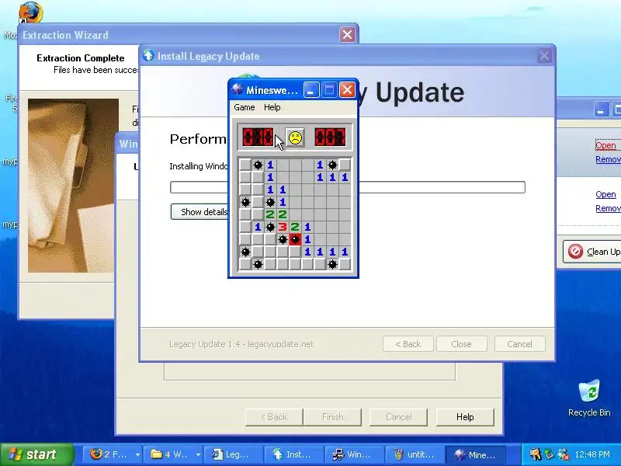Image resolution: width=621 pixels, height=466 pixels.
Task: Expand the folder group taskbar dropdown arrow
Action: point(198,454)
